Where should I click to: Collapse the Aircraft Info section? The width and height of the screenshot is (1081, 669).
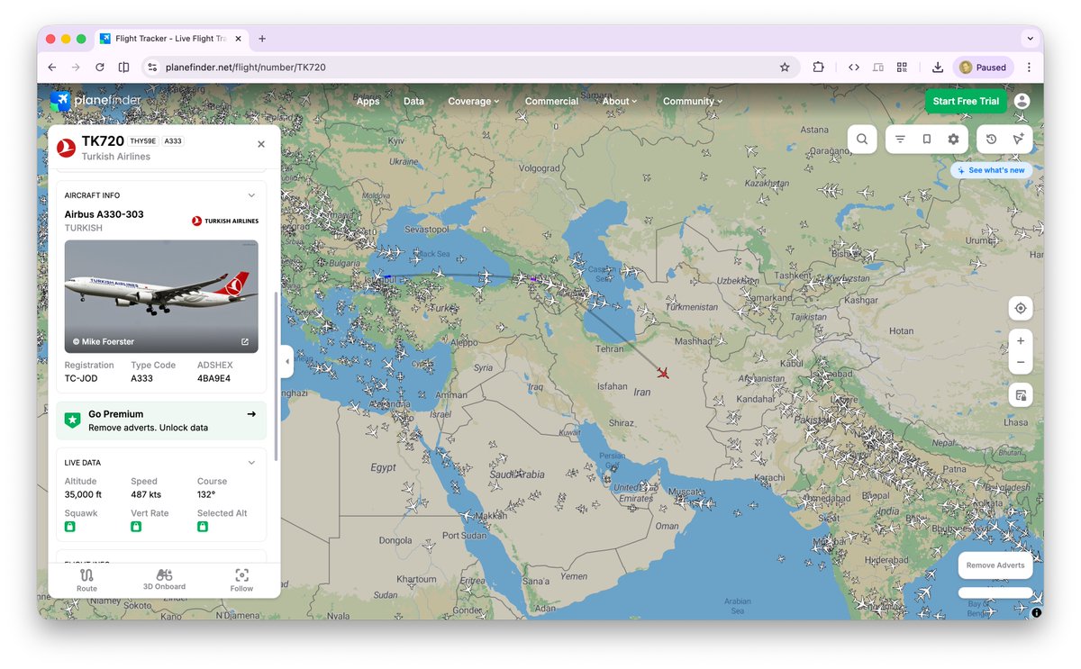click(x=251, y=194)
